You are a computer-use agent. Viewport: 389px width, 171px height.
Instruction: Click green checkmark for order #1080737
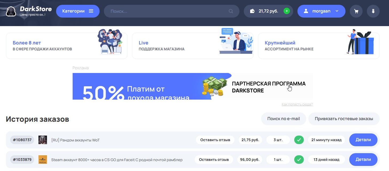pos(299,140)
